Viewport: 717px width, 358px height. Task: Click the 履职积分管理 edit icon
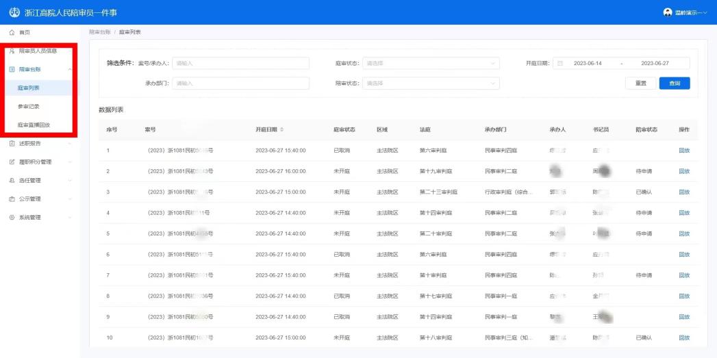(12, 162)
